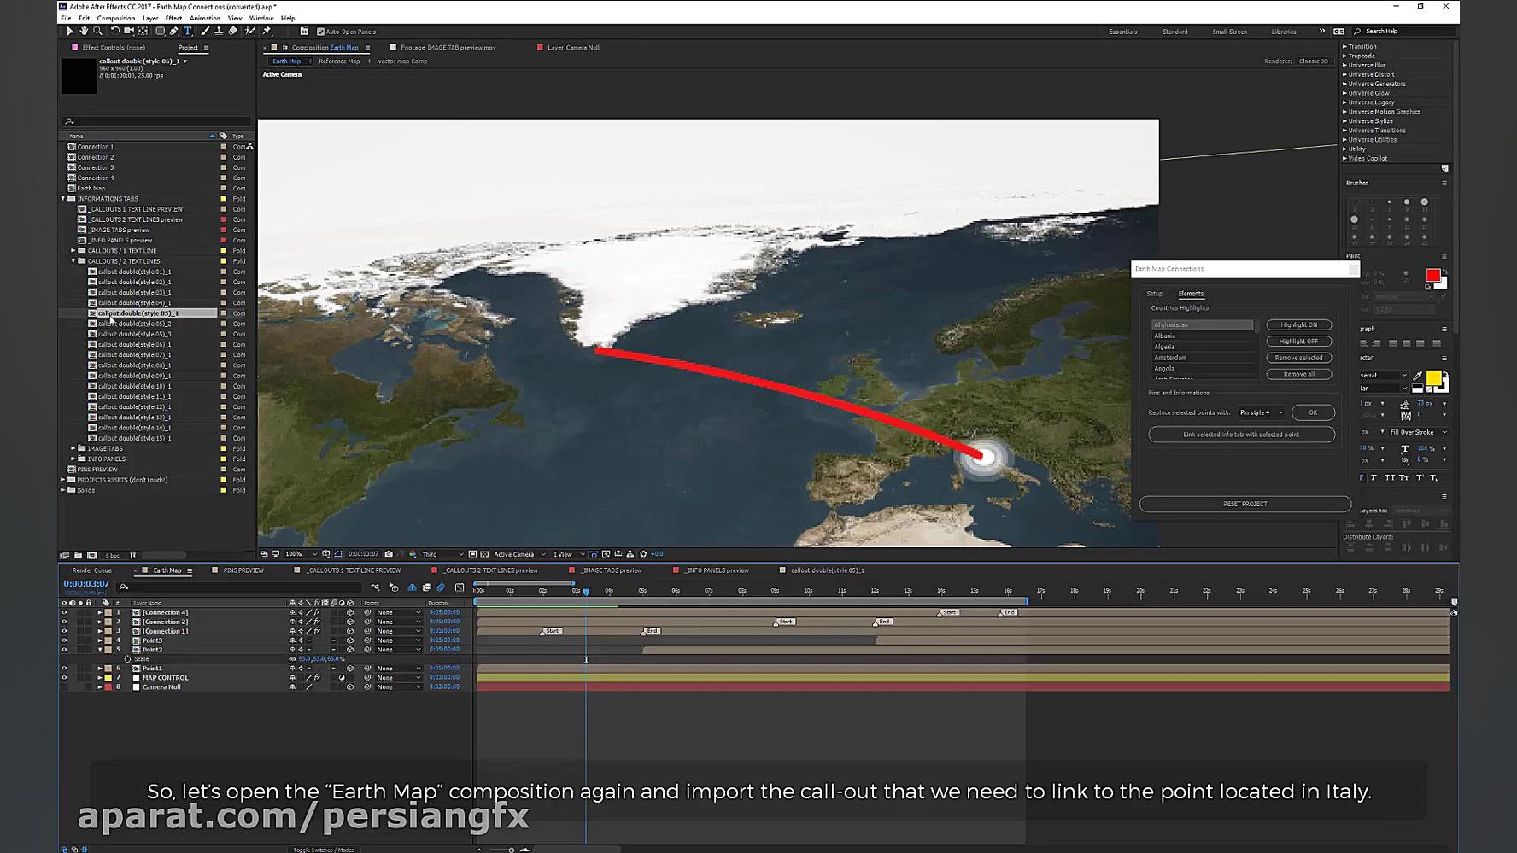Select the Pen tool
Image resolution: width=1517 pixels, height=853 pixels.
[174, 32]
